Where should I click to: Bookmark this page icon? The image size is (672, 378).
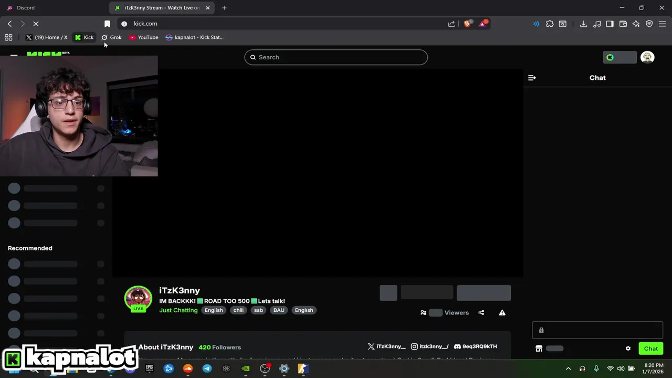pyautogui.click(x=107, y=24)
